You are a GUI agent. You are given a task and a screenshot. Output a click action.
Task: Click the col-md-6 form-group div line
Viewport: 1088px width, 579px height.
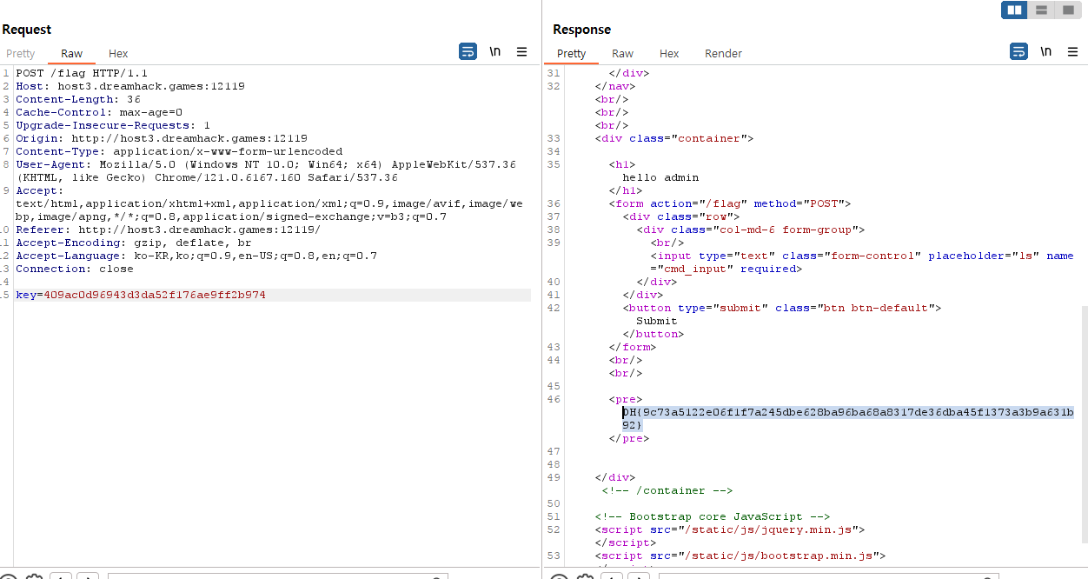(751, 230)
